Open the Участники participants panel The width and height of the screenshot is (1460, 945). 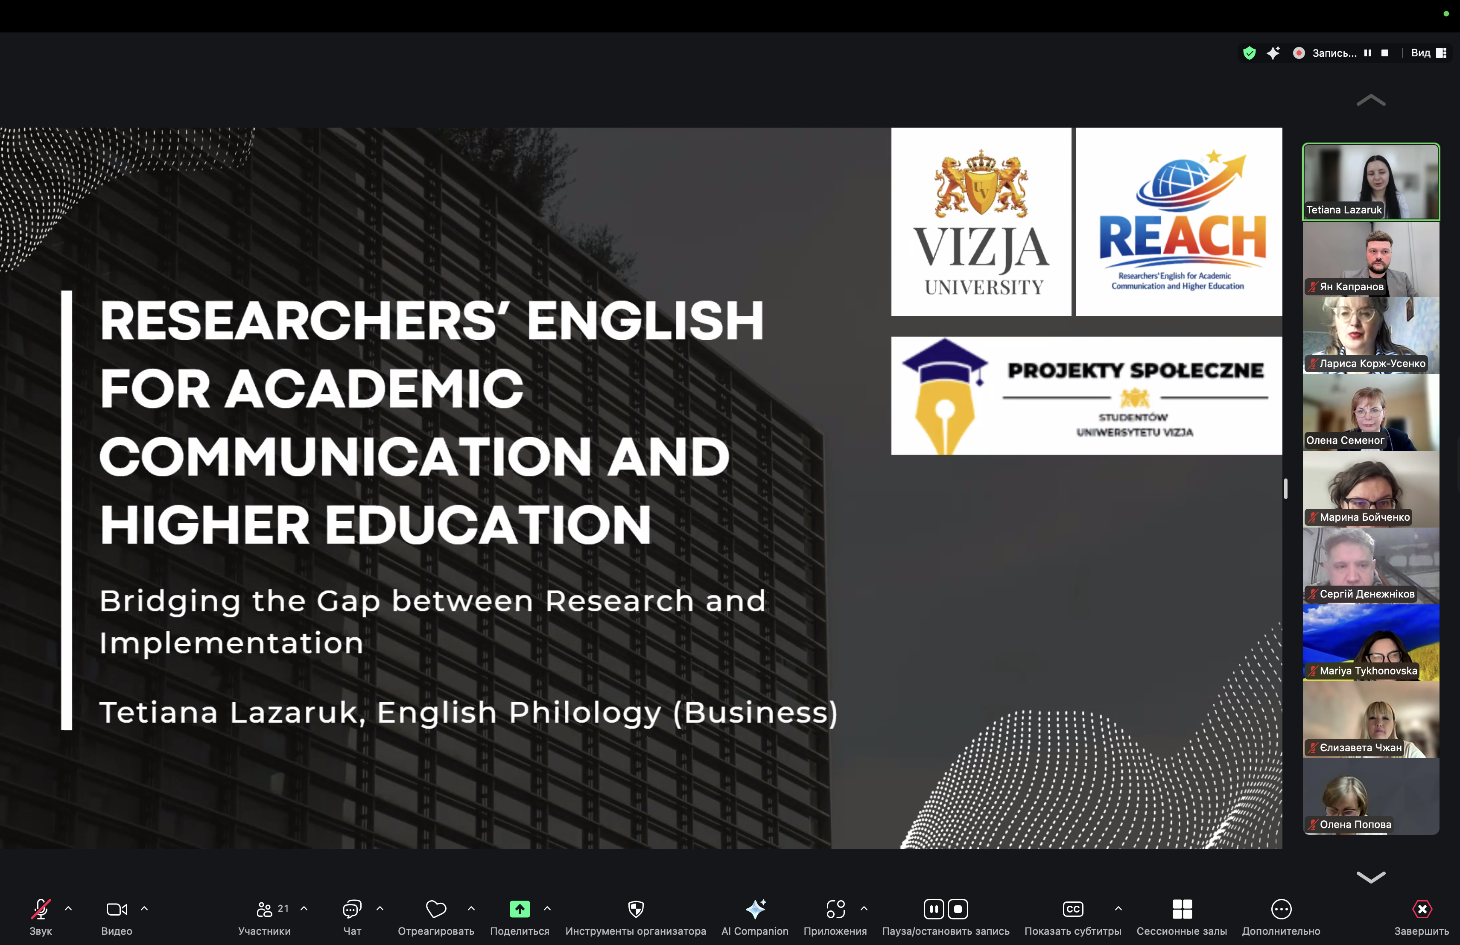[264, 909]
